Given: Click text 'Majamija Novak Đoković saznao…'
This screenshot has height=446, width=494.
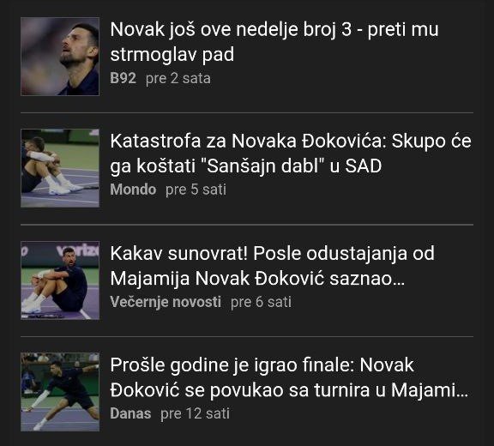Looking at the screenshot, I should [x=257, y=279].
